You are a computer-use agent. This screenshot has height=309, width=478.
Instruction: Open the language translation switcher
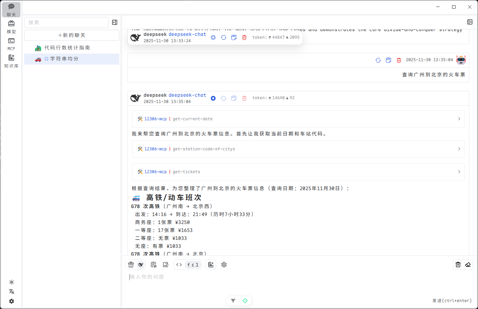click(11, 291)
